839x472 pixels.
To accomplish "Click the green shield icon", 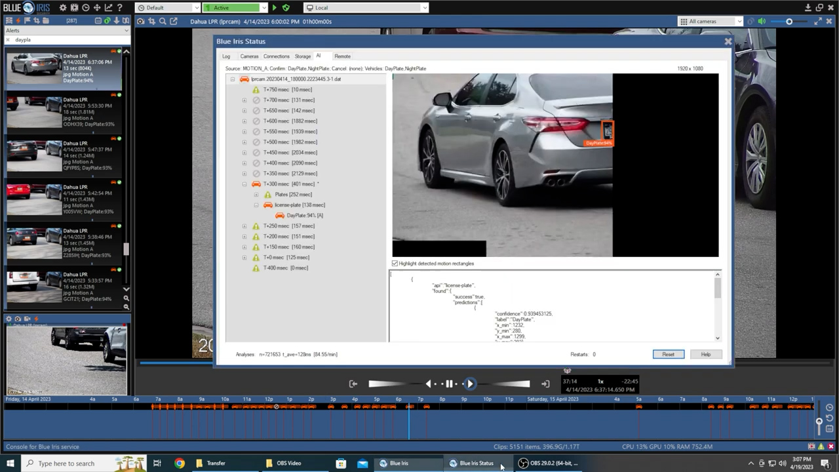I will (x=286, y=8).
